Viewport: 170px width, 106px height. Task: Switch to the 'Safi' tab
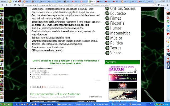pyautogui.click(x=43, y=2)
